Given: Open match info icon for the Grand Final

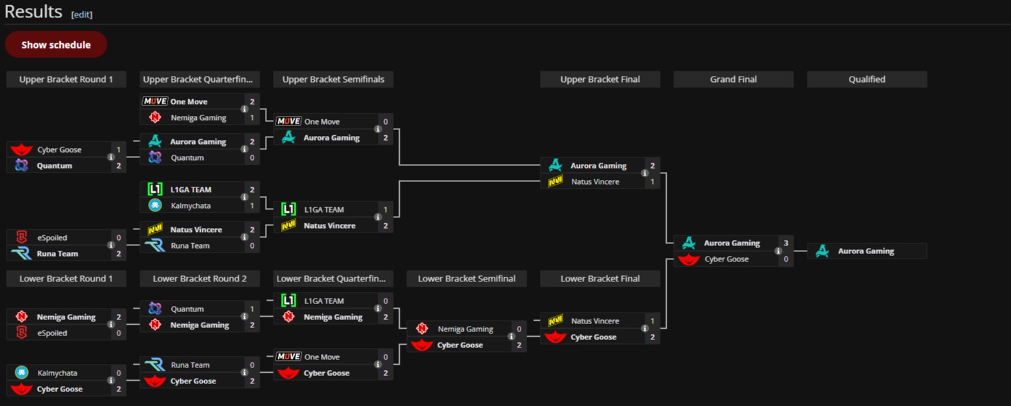Looking at the screenshot, I should point(778,251).
